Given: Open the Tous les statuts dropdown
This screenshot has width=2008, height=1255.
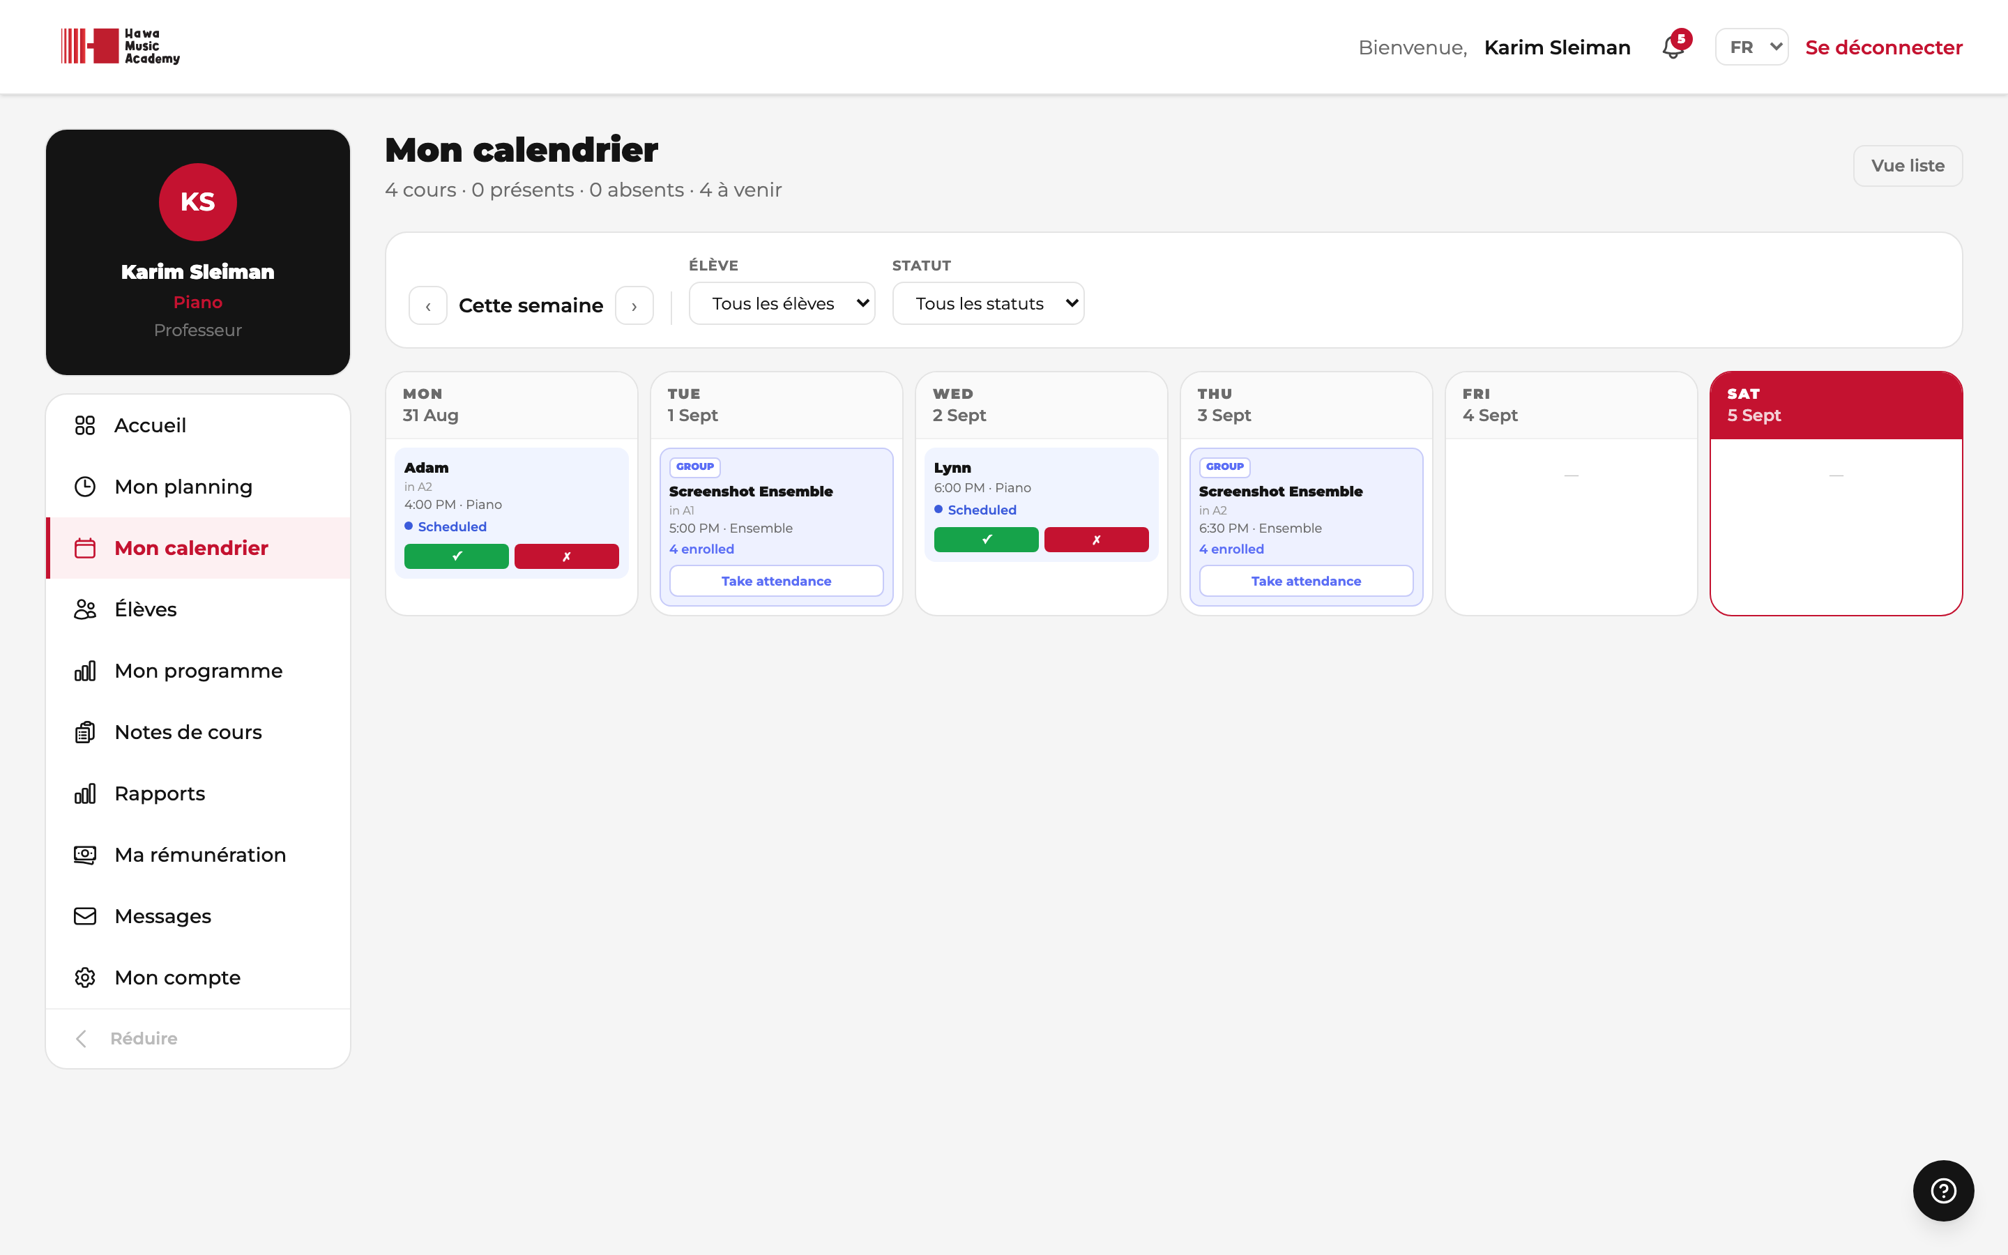Looking at the screenshot, I should 988,304.
